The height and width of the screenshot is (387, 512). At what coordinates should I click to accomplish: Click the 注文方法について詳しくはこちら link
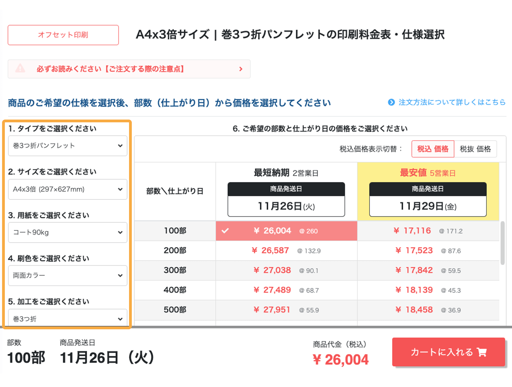pyautogui.click(x=451, y=102)
